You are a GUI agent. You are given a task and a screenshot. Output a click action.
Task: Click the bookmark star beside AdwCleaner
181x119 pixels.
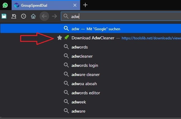pyautogui.click(x=60, y=38)
